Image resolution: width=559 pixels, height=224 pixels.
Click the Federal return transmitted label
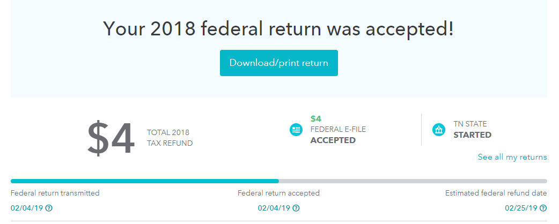(55, 193)
